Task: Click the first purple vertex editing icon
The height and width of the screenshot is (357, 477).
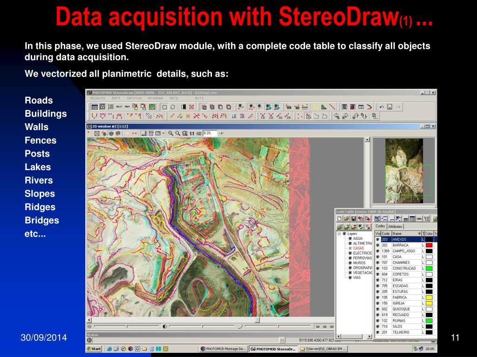Action: click(95, 116)
